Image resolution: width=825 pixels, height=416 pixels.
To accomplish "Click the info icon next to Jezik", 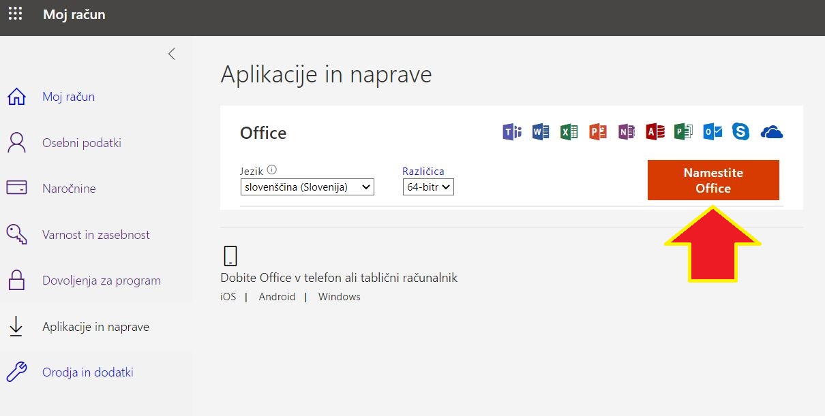I will tap(272, 170).
